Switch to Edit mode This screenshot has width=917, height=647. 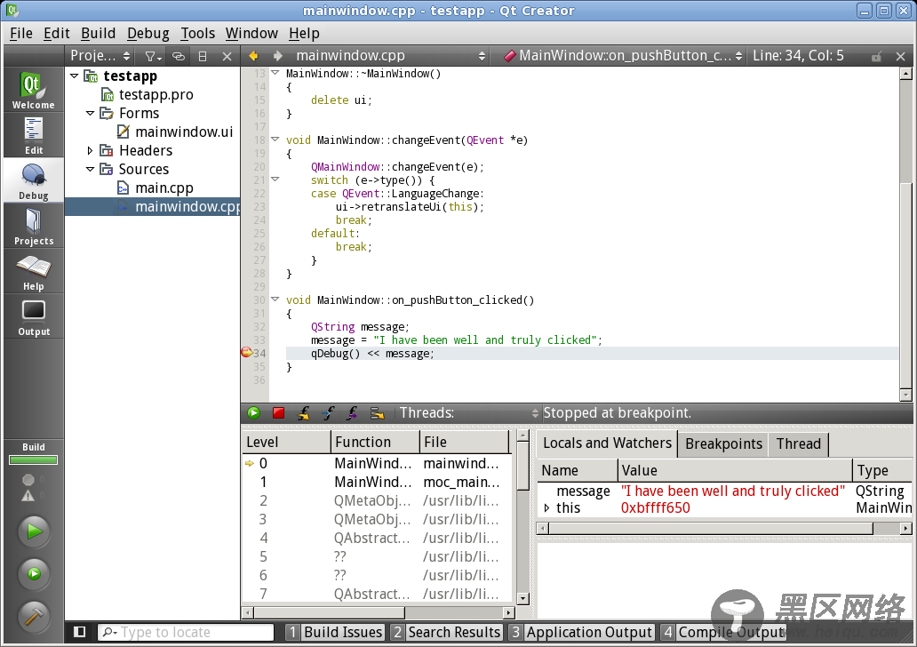(x=34, y=135)
